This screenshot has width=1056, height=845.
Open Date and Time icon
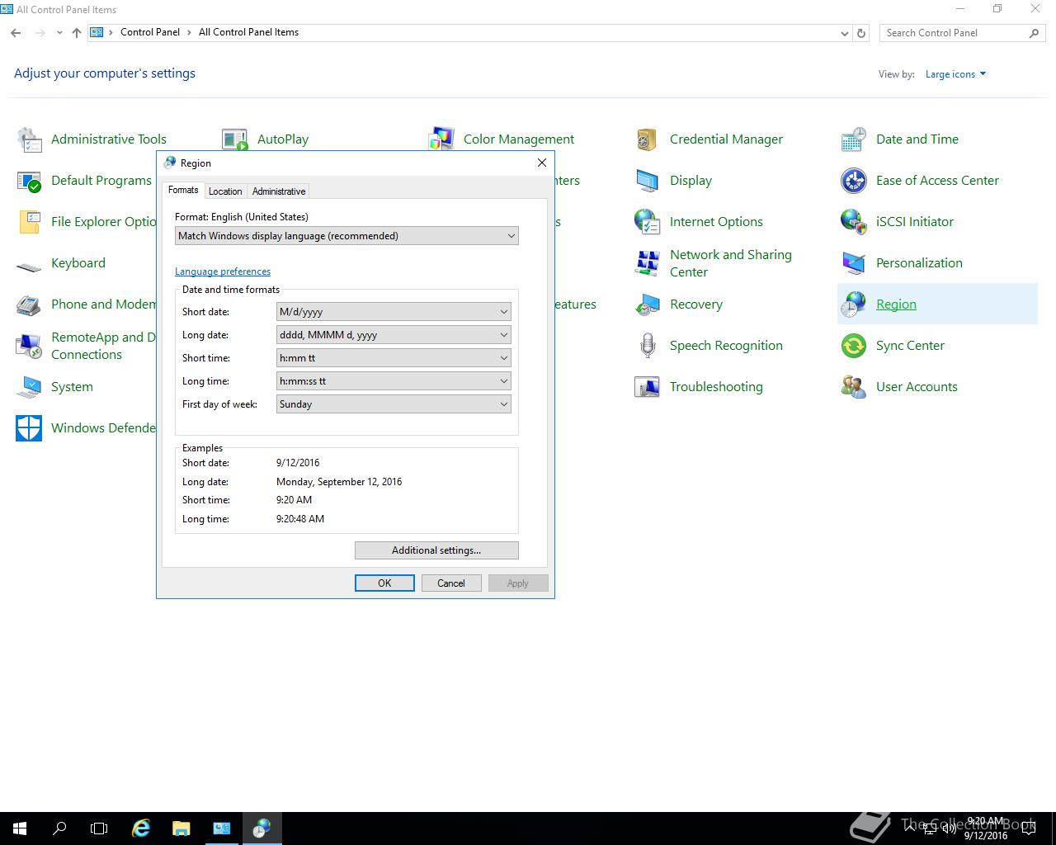tap(853, 139)
